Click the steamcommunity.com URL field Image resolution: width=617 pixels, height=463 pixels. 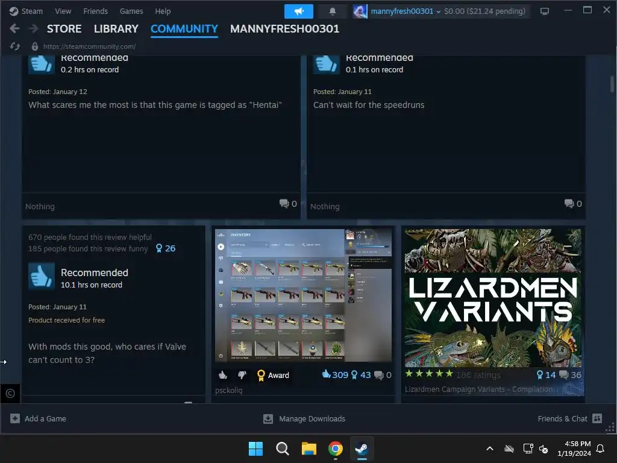(89, 46)
